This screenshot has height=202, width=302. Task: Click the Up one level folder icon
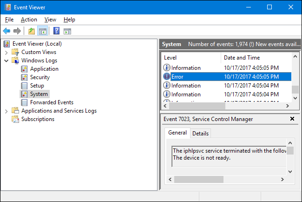tap(32, 31)
